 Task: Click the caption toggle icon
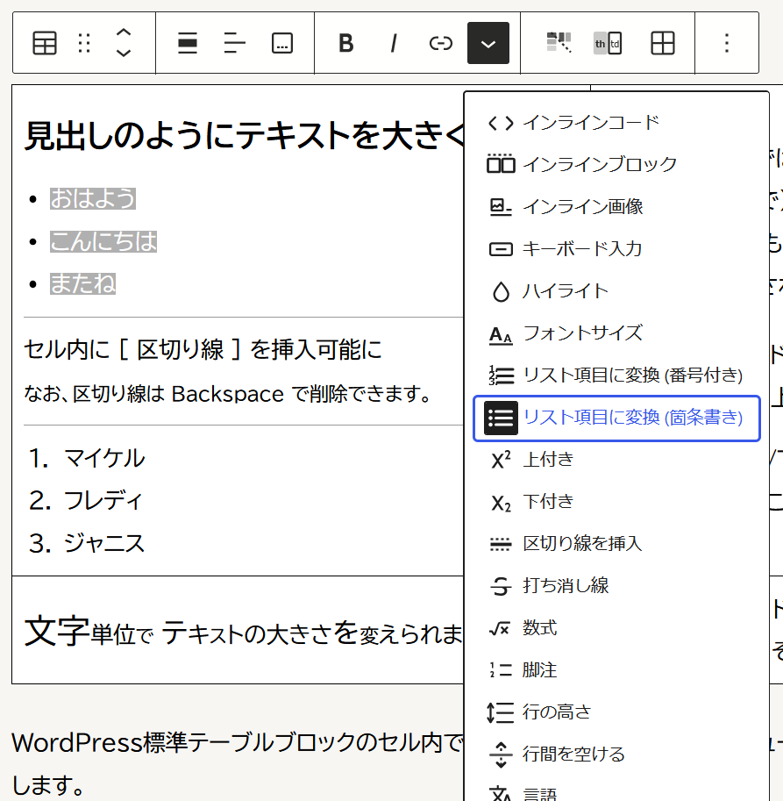click(x=281, y=43)
